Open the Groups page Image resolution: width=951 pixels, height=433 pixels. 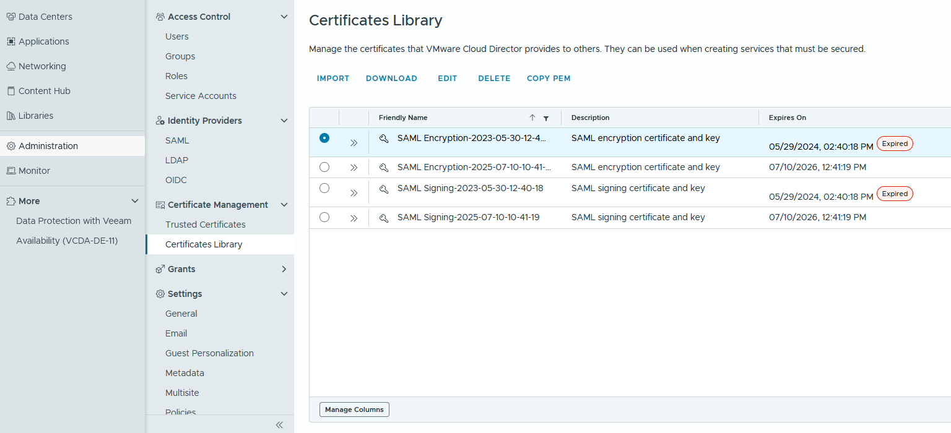point(180,56)
